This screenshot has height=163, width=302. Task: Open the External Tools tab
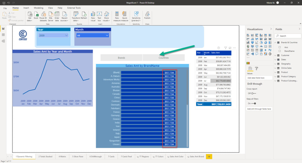74,8
